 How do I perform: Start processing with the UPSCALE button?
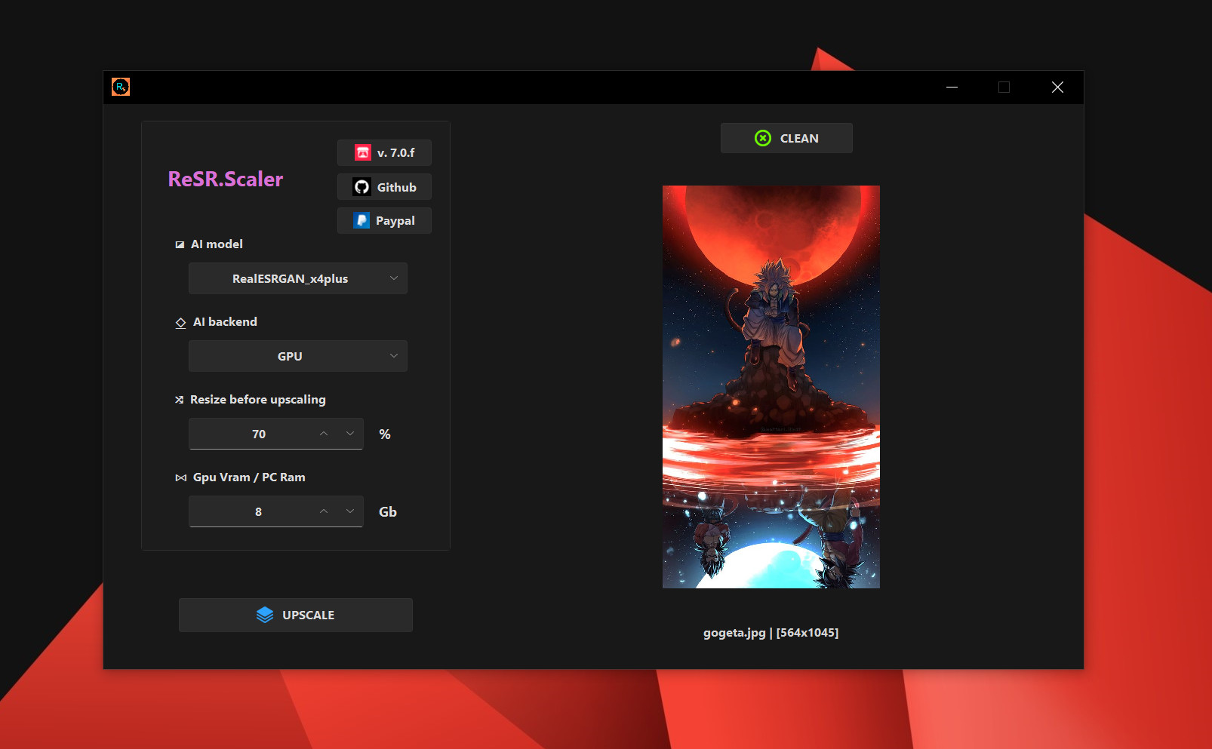click(x=296, y=615)
